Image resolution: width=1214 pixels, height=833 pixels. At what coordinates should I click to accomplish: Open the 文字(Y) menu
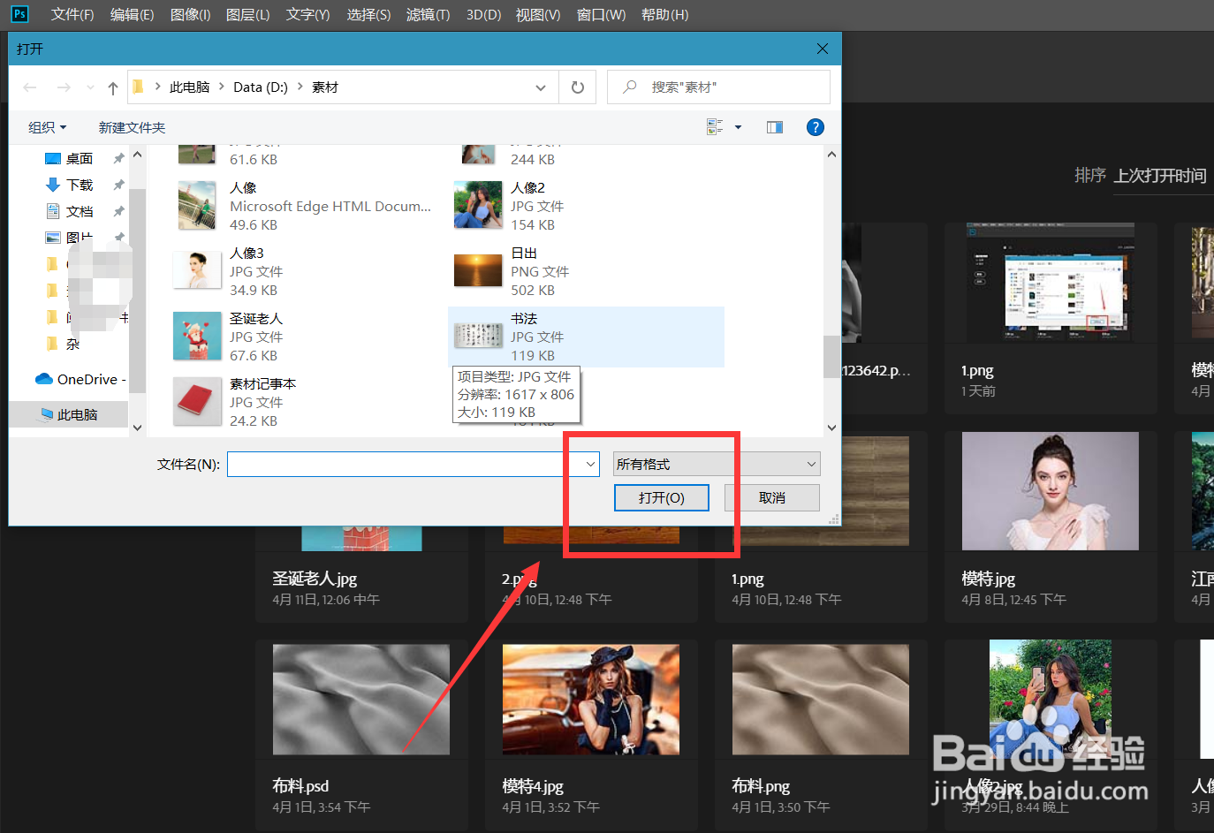point(307,15)
